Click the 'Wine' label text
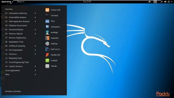This screenshot has width=174, height=98. point(7,75)
